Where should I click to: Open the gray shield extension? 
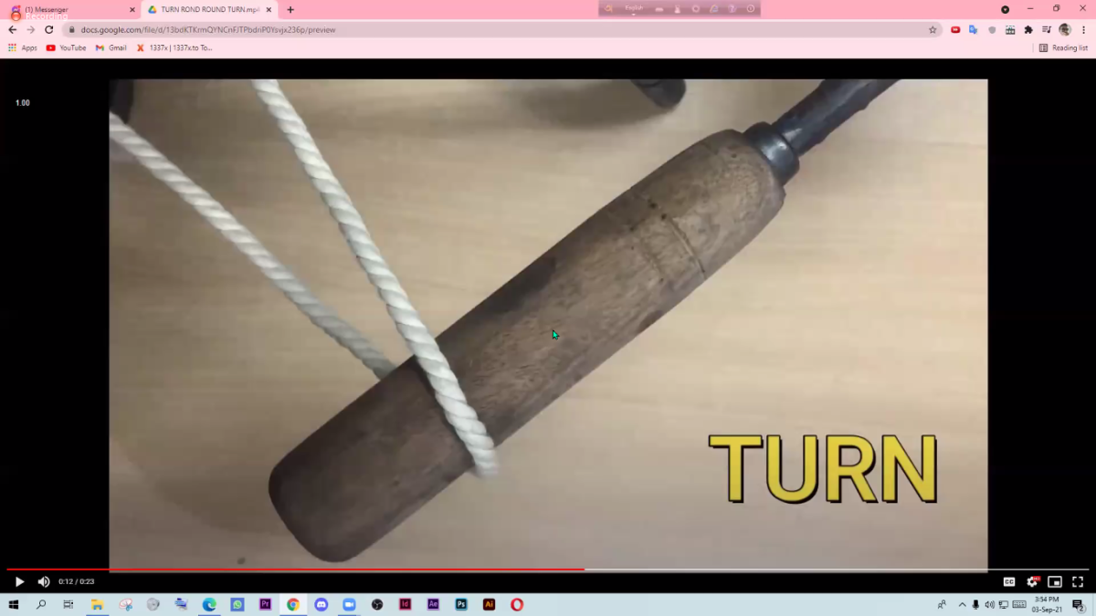[x=992, y=29]
